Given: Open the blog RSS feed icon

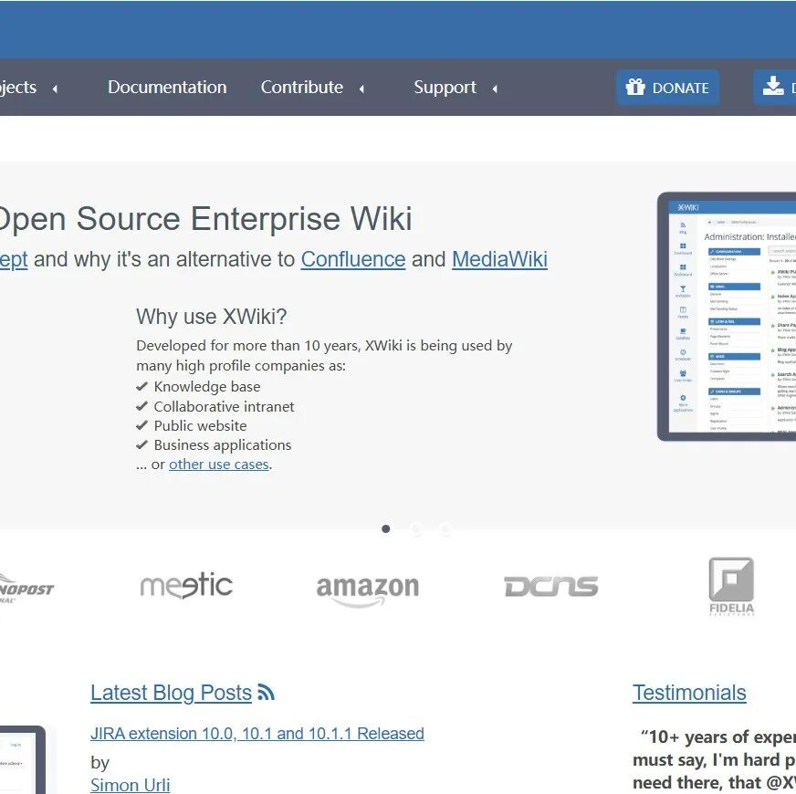Looking at the screenshot, I should pyautogui.click(x=266, y=693).
